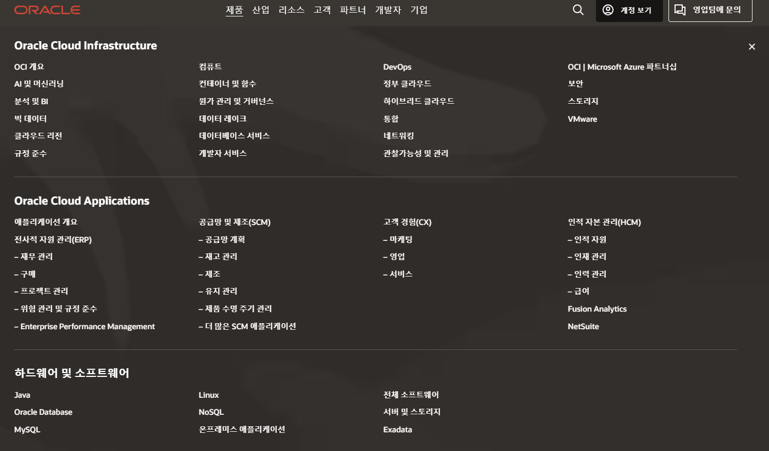
Task: Go to 통합 link
Action: point(391,119)
